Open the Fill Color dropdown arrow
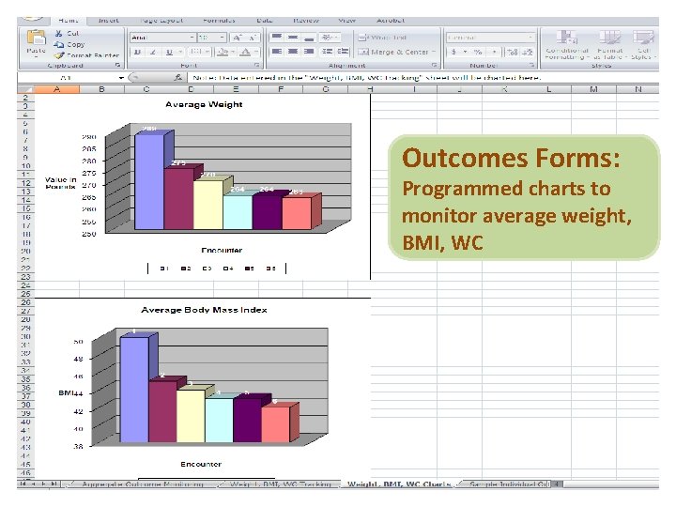 233,53
